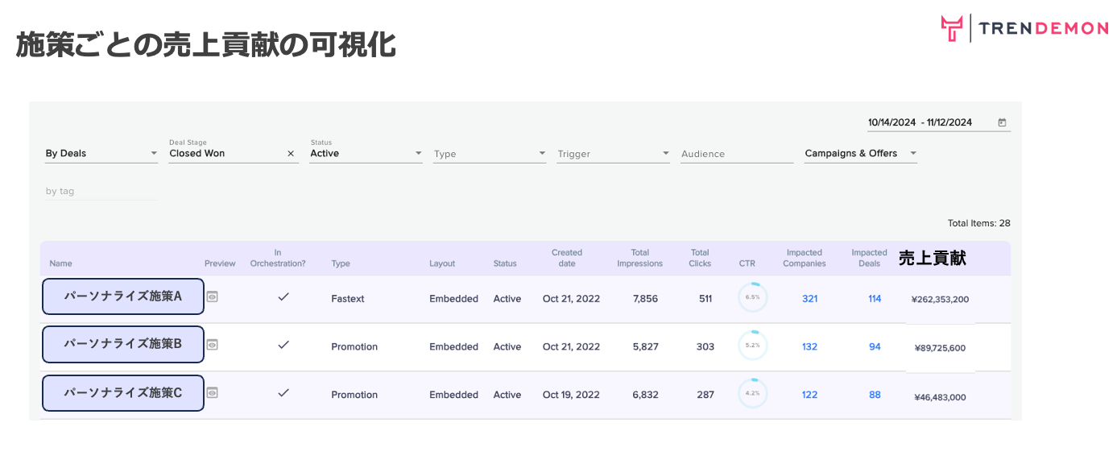The width and height of the screenshot is (1117, 460).
Task: Click orchestration checkmark for パーソナライズ施策C
Action: [x=283, y=393]
